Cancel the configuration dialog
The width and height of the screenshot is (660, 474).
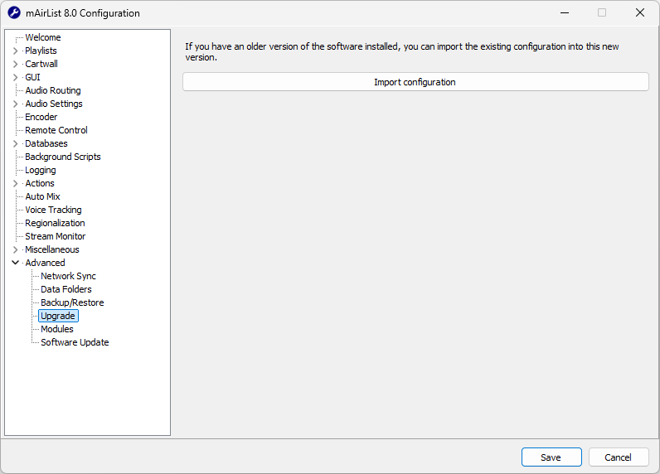[x=618, y=457]
